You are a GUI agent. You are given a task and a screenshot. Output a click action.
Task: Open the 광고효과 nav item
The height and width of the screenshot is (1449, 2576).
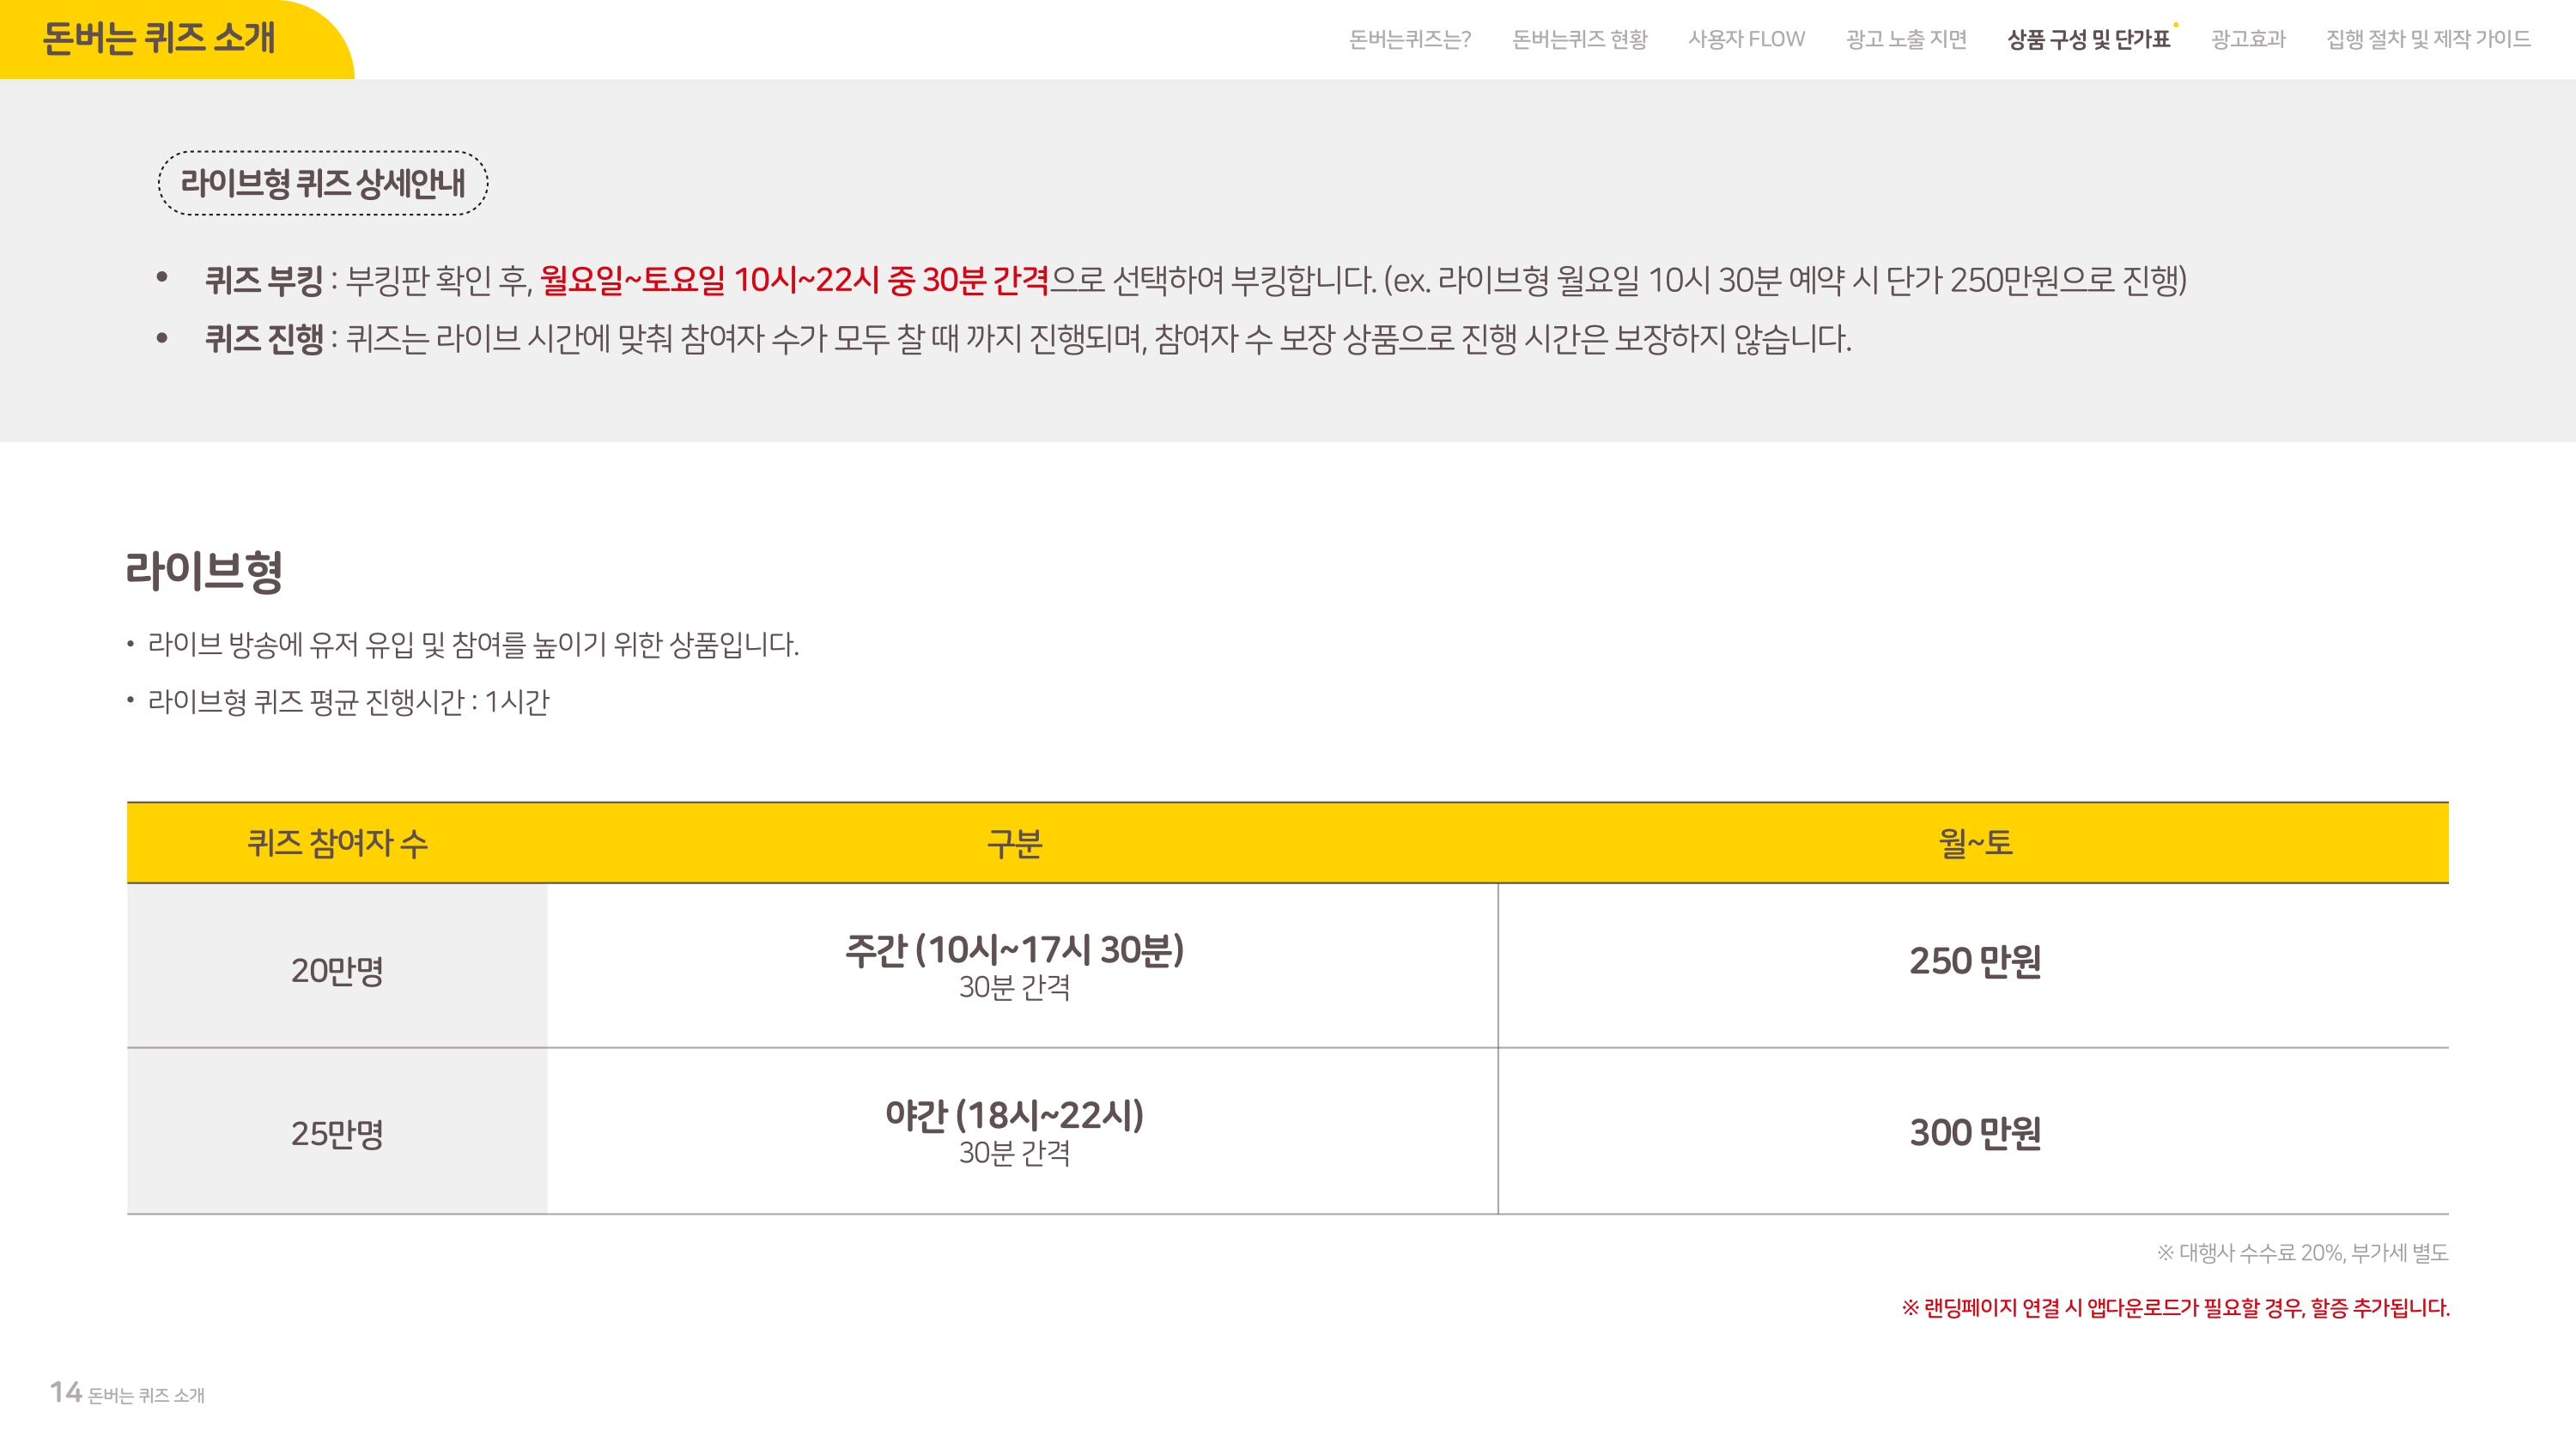click(2248, 39)
